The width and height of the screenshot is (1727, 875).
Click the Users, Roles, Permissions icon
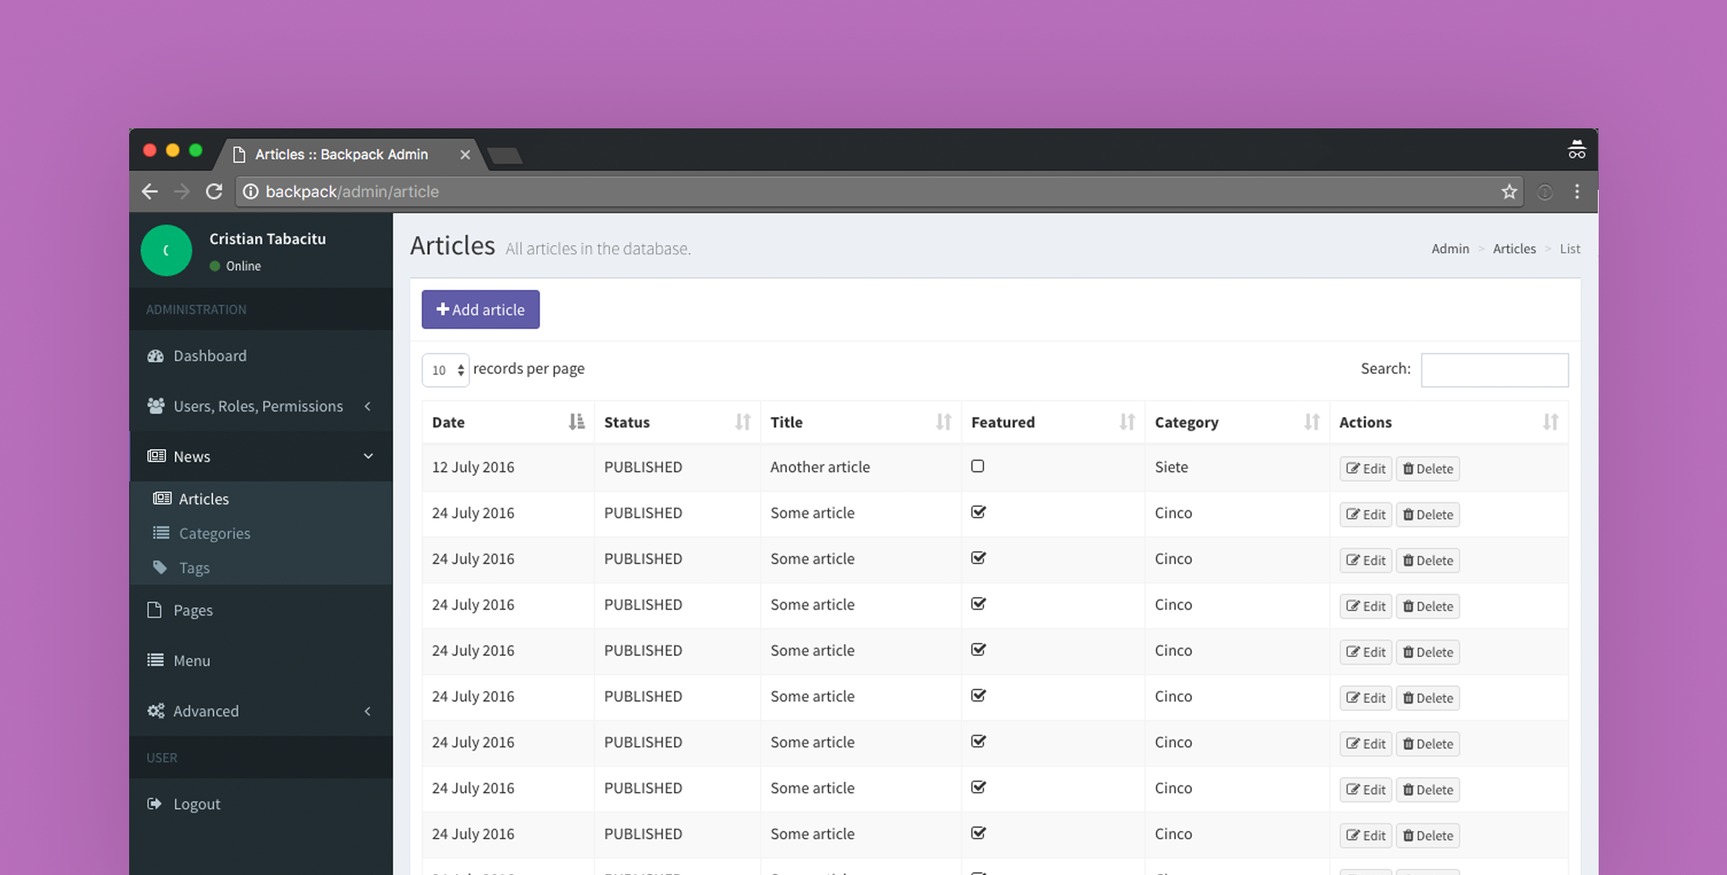pyautogui.click(x=155, y=404)
